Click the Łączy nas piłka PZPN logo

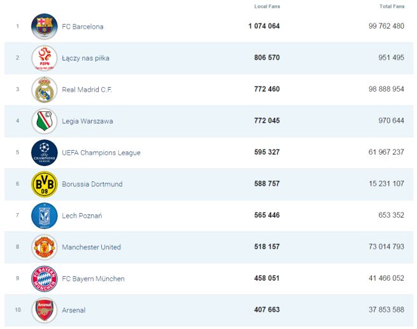(x=45, y=58)
